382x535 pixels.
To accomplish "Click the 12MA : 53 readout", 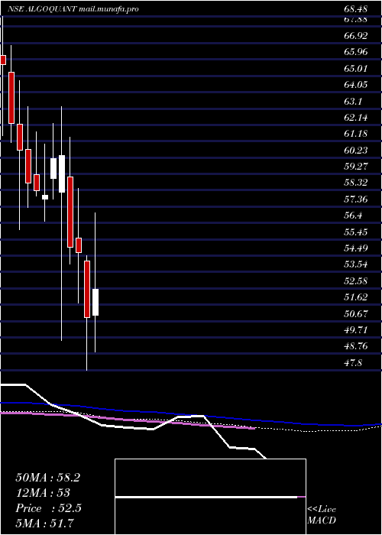I will pos(43,493).
